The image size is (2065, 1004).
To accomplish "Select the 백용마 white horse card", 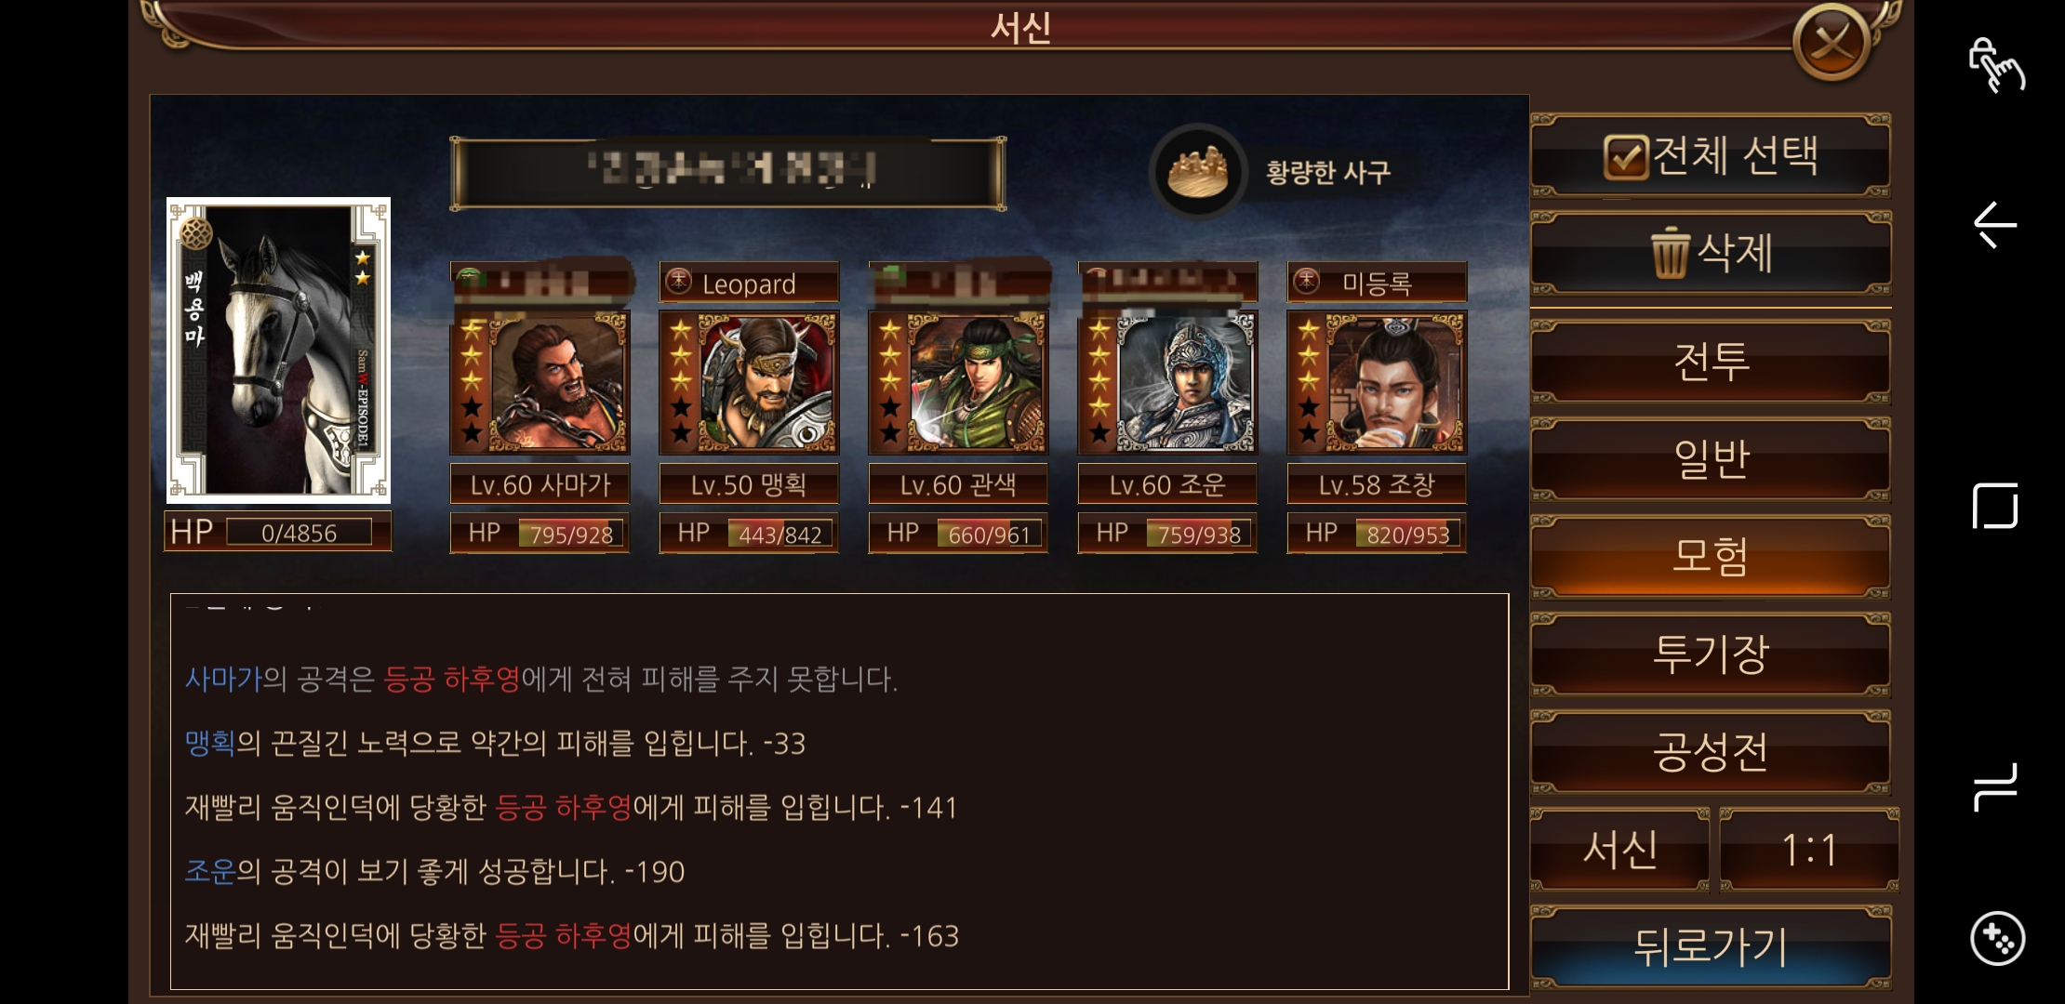I will pos(278,350).
